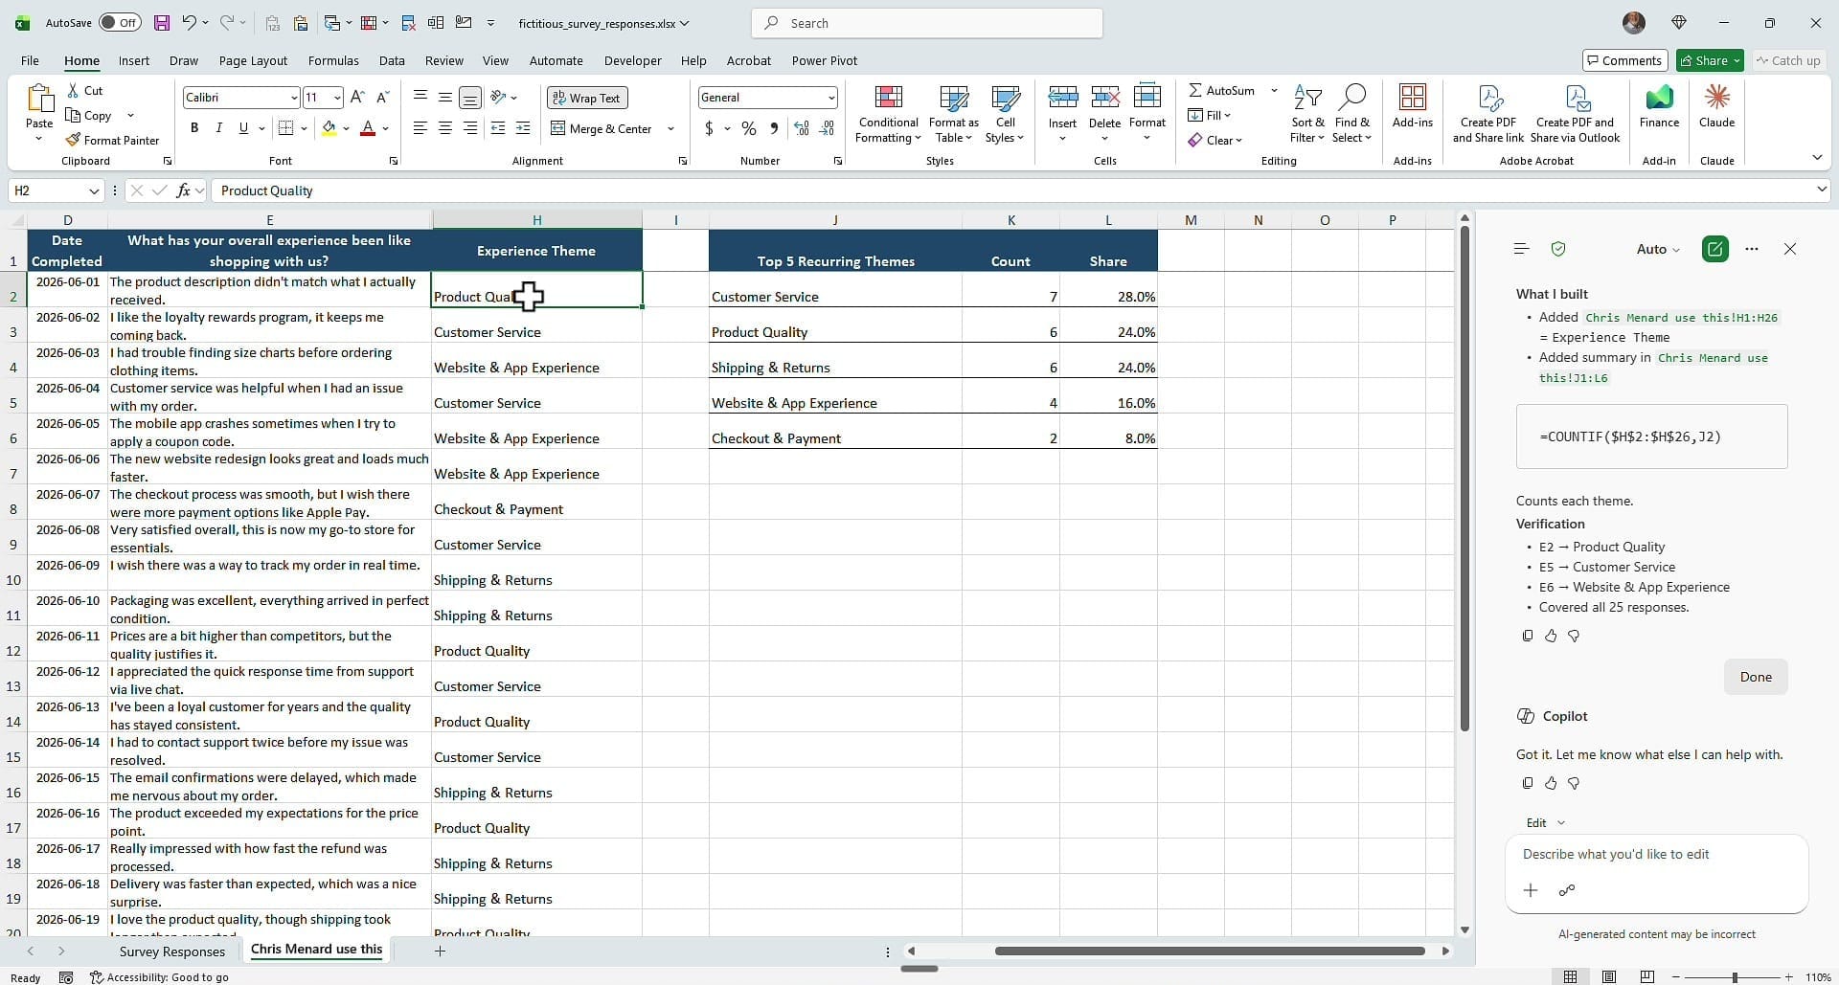Click AutoSum button

point(1221,90)
